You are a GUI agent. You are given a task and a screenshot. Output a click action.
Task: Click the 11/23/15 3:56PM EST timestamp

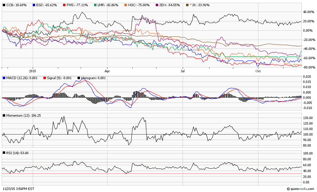18,189
